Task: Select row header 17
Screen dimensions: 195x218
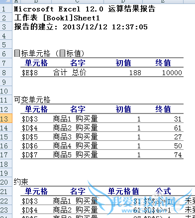Action: click(x=6, y=155)
